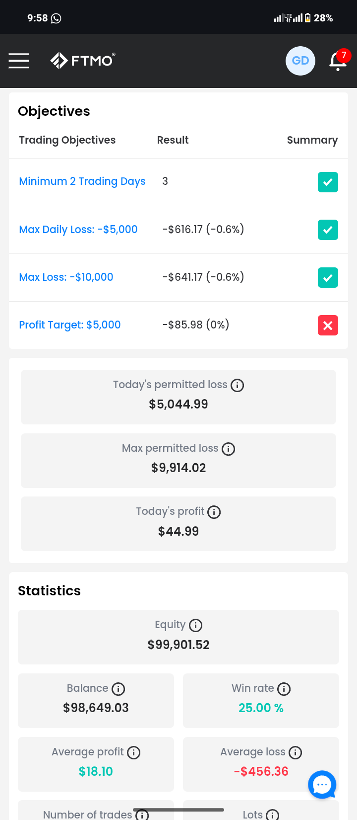Open the Minimum 2 Trading Days link
The height and width of the screenshot is (820, 357).
click(82, 181)
